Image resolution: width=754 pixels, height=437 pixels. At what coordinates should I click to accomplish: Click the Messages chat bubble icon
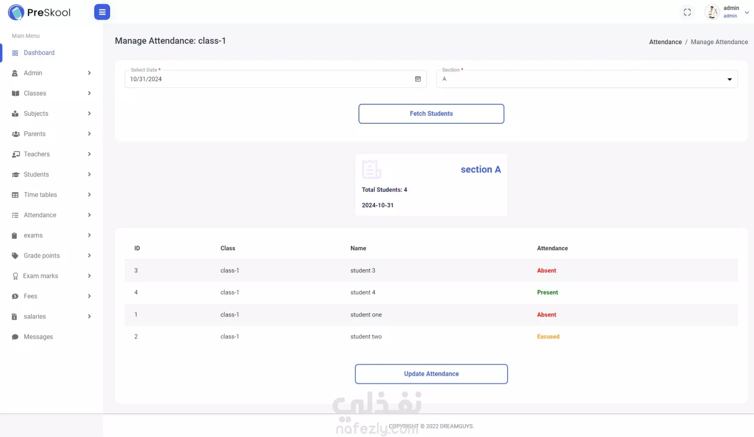click(15, 337)
